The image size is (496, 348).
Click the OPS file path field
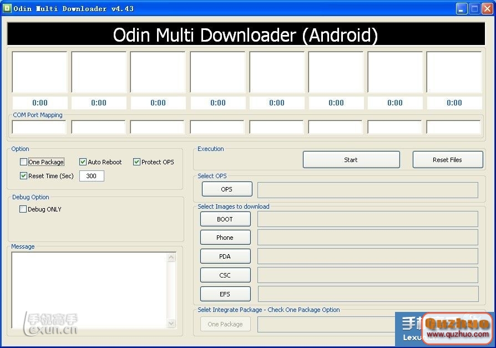368,190
